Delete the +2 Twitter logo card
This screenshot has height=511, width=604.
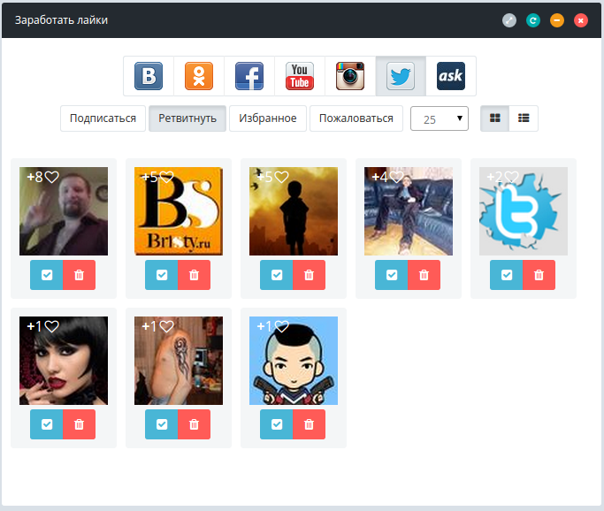(539, 275)
